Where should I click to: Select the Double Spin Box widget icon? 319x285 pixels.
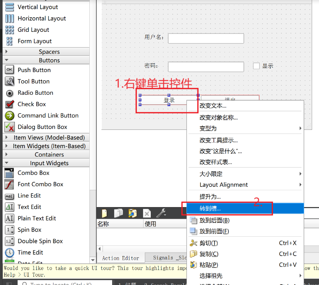(x=9, y=241)
